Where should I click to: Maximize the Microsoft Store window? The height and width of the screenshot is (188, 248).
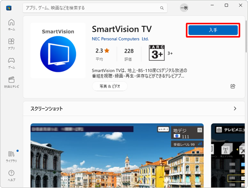click(226, 5)
